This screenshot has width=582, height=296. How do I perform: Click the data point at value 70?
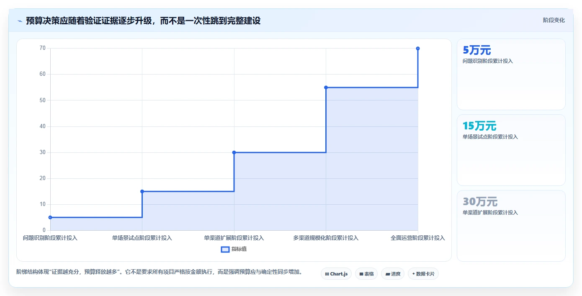tap(418, 49)
